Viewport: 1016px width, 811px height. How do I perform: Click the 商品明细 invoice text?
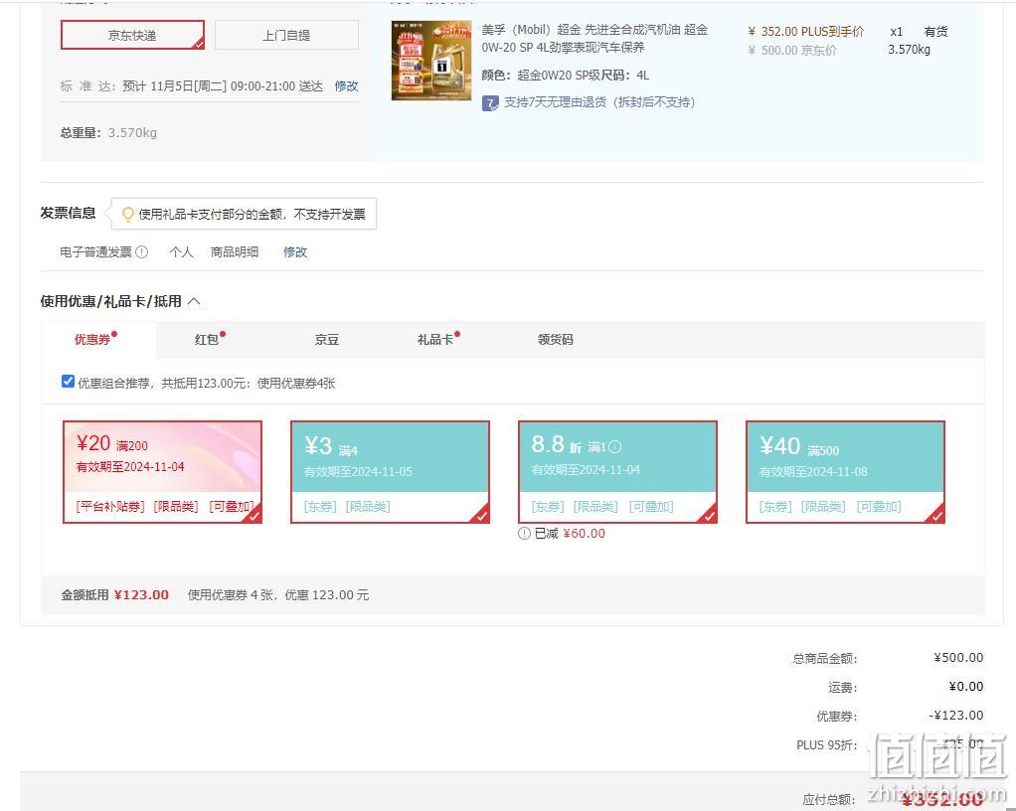[234, 252]
